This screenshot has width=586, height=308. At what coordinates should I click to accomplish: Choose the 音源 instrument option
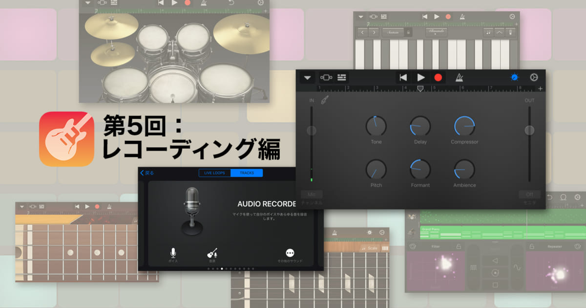[212, 255]
